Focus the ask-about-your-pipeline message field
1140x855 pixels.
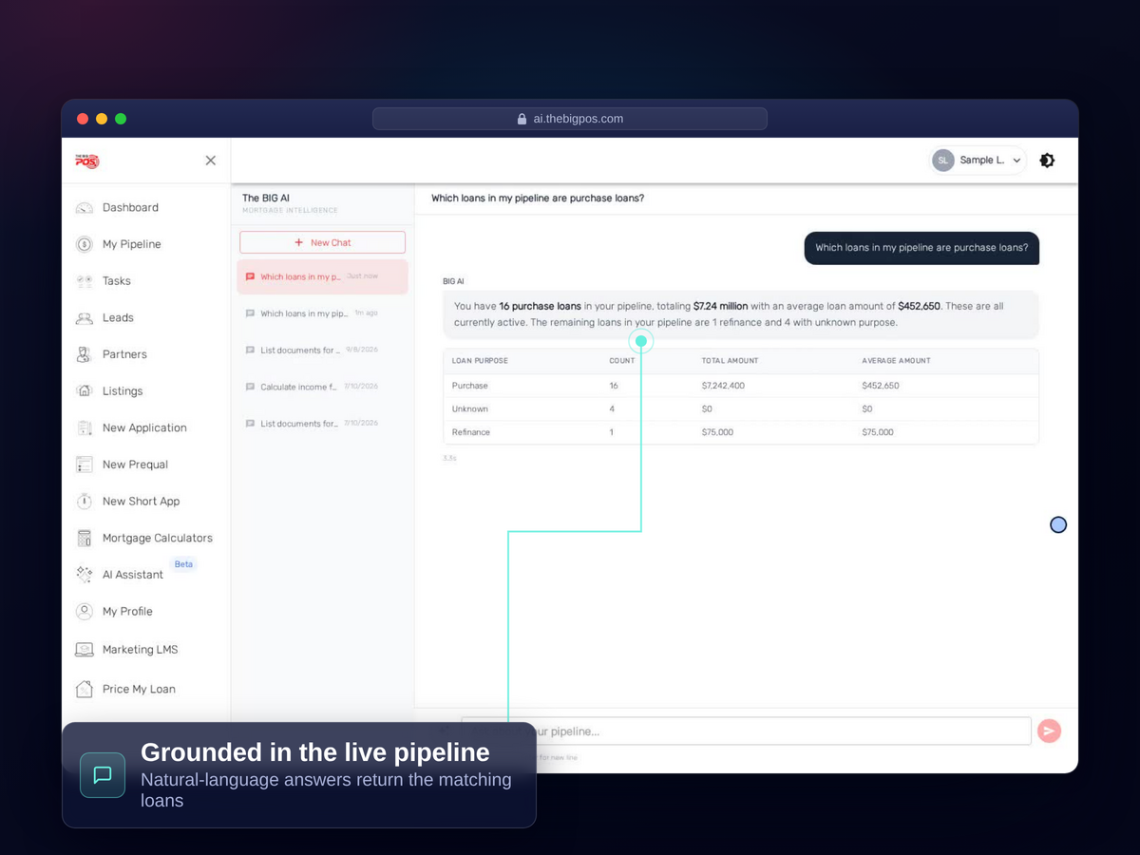tap(746, 731)
